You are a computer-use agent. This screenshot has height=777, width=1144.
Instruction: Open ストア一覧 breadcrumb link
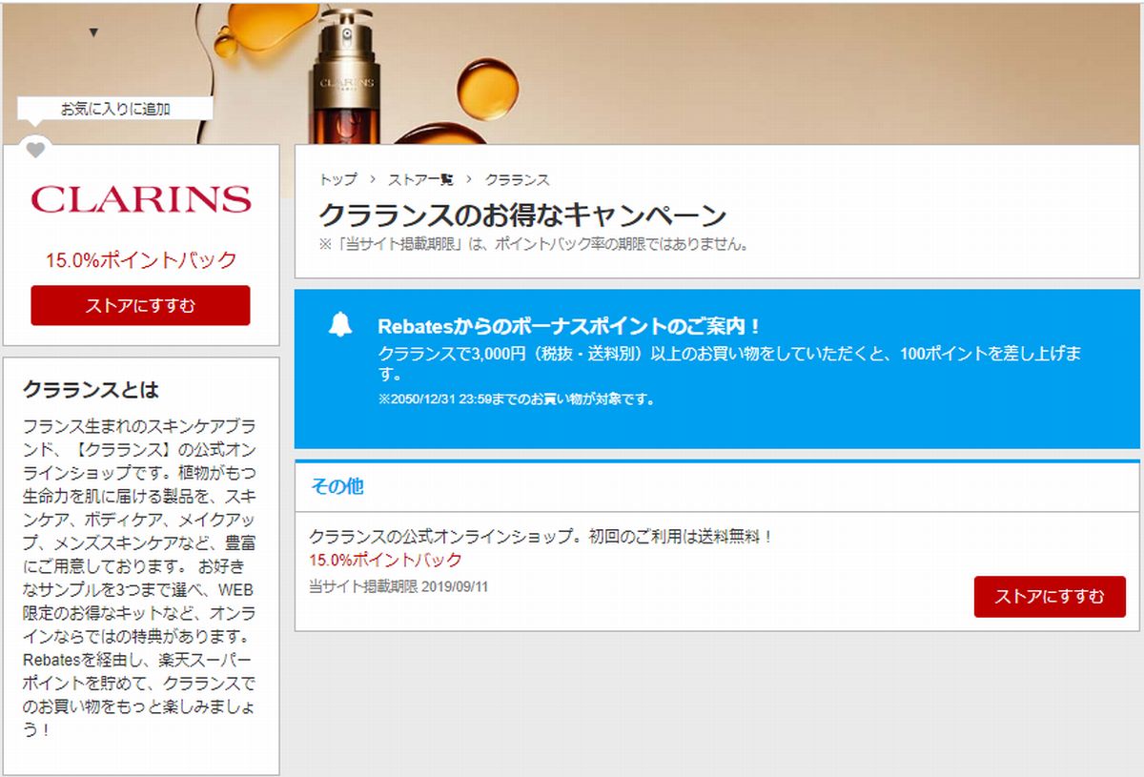[420, 179]
